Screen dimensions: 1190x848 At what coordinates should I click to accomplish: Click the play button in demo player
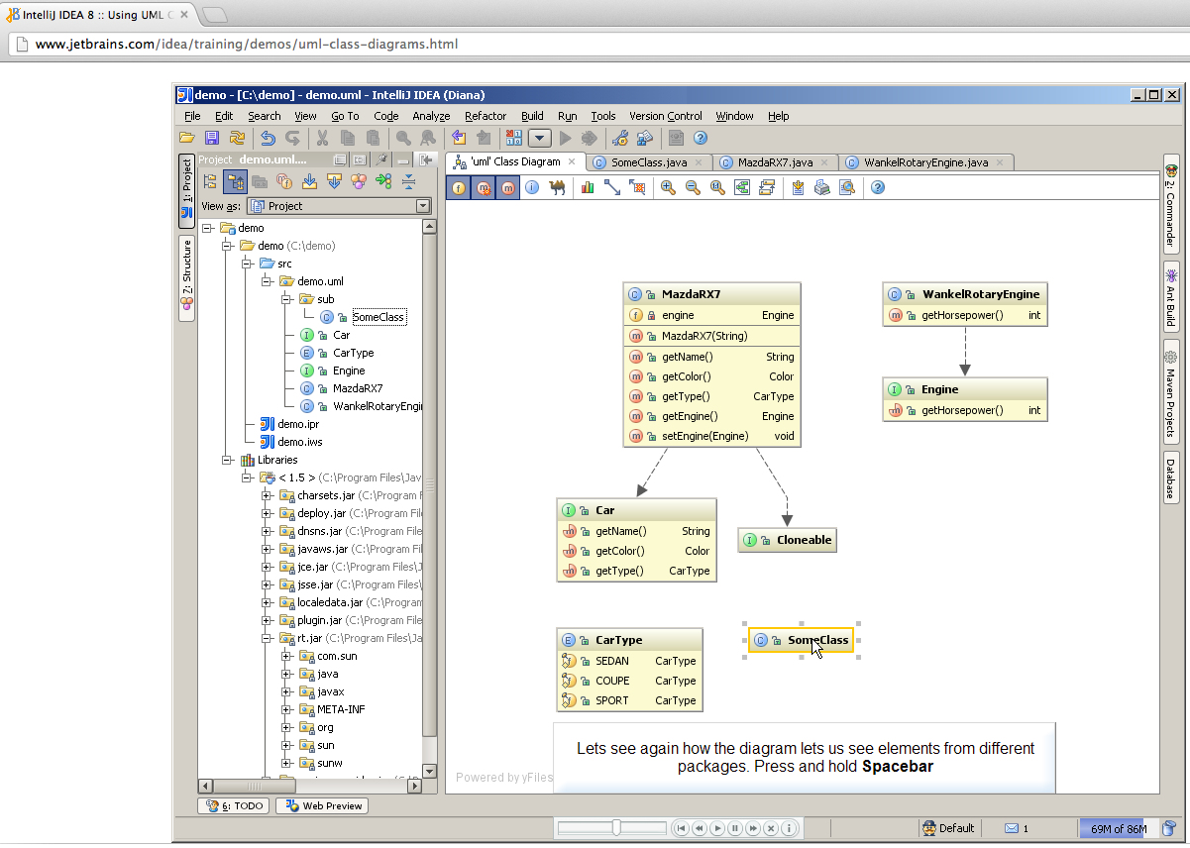[717, 828]
